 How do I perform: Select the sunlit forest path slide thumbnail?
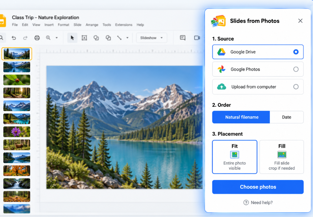[x=17, y=93]
